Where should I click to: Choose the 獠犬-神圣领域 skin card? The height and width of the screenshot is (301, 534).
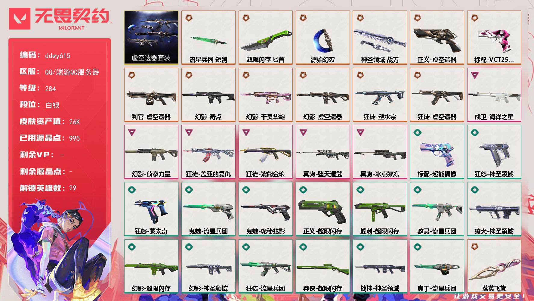494,209
